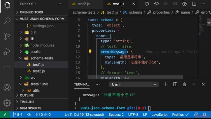The height and width of the screenshot is (119, 211).
Task: Collapse the schema-tests folder
Action: [x=42, y=58]
